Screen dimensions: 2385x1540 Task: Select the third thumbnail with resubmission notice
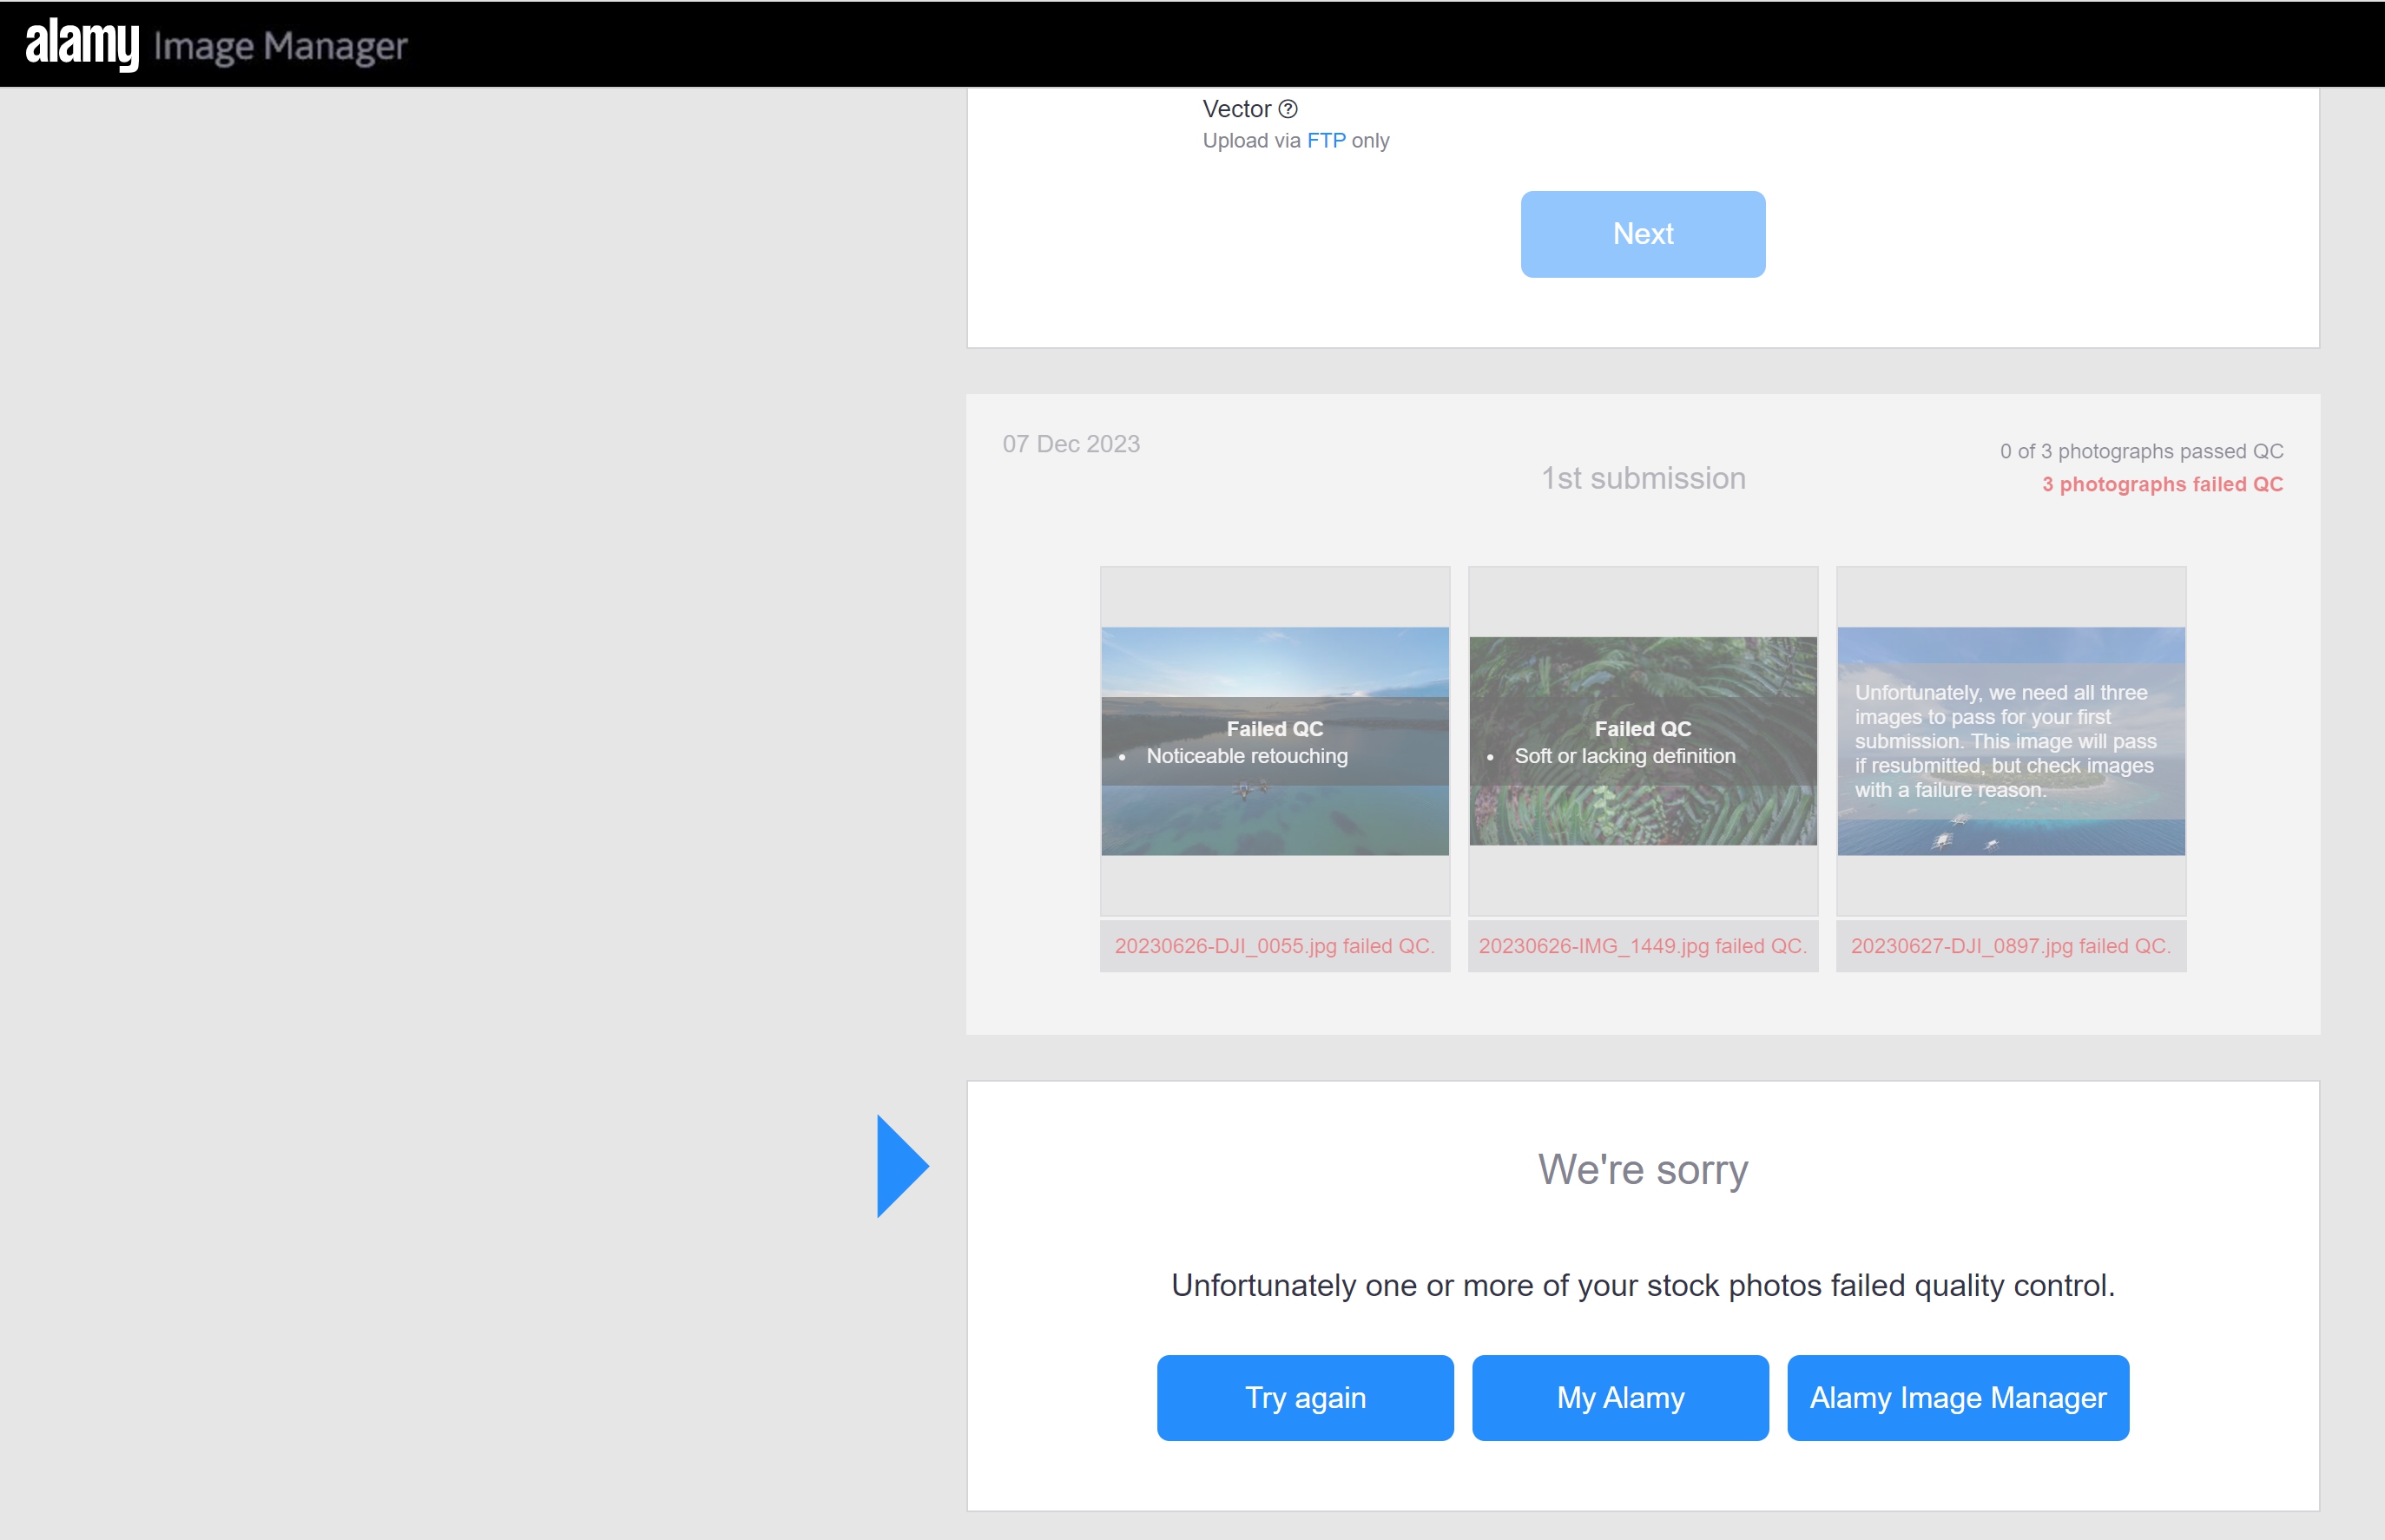click(x=2010, y=741)
